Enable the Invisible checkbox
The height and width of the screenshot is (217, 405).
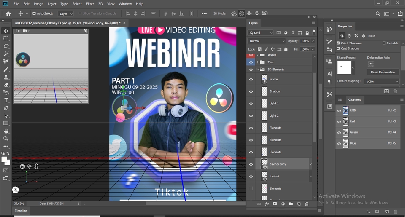click(384, 43)
